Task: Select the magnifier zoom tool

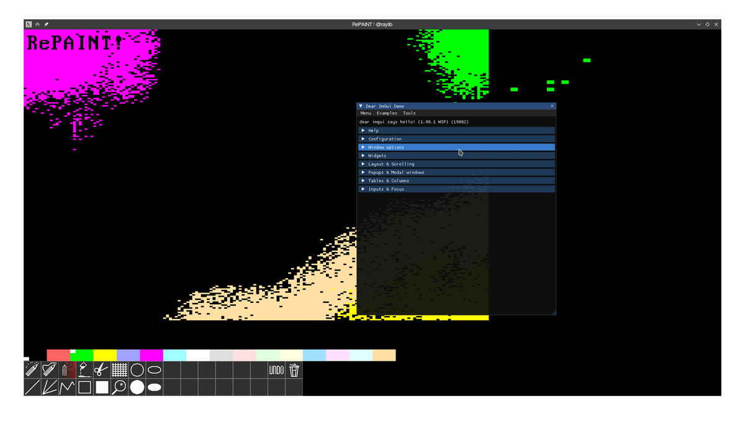Action: click(119, 387)
